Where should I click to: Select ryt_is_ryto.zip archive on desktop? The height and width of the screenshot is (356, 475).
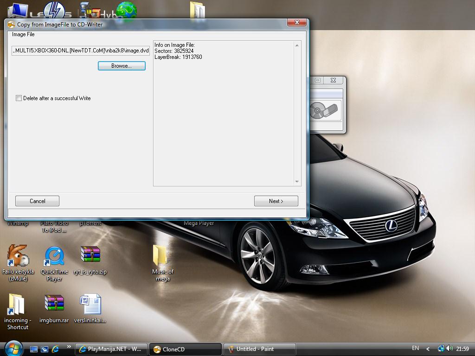click(x=90, y=260)
